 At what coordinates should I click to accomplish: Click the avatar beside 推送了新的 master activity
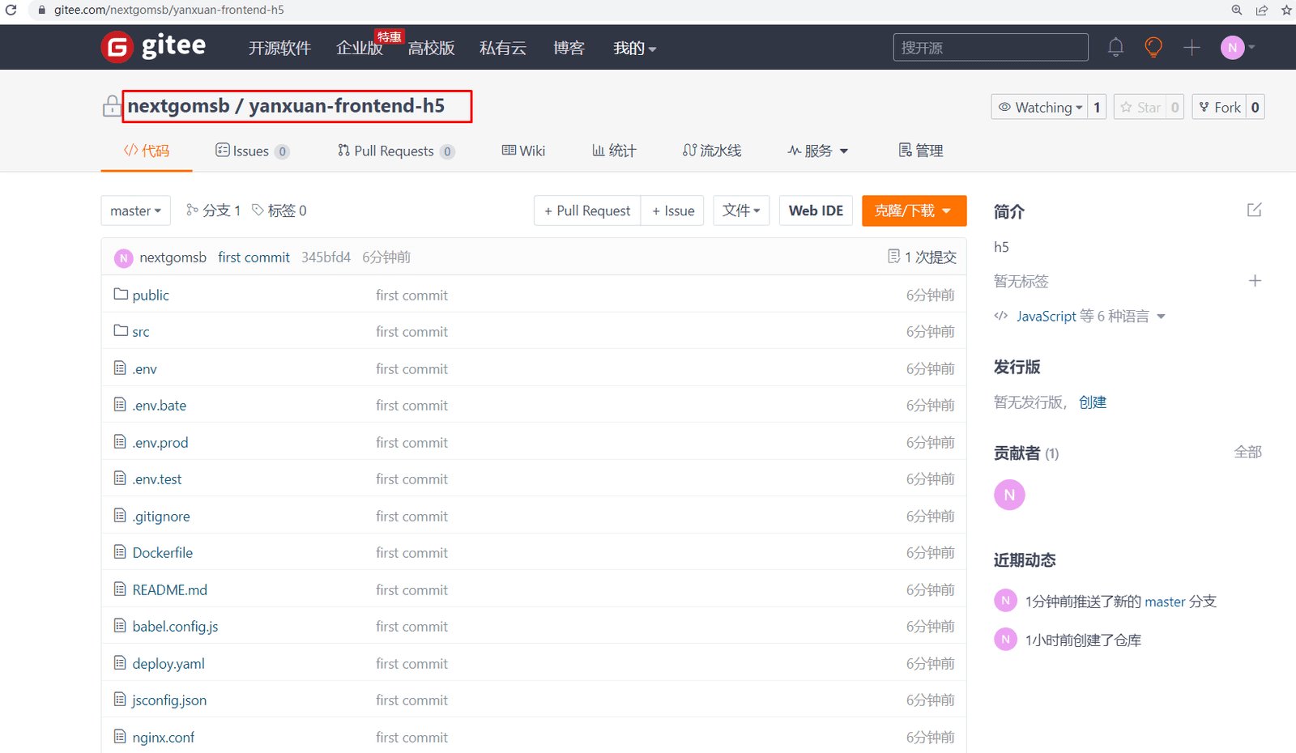(1005, 601)
